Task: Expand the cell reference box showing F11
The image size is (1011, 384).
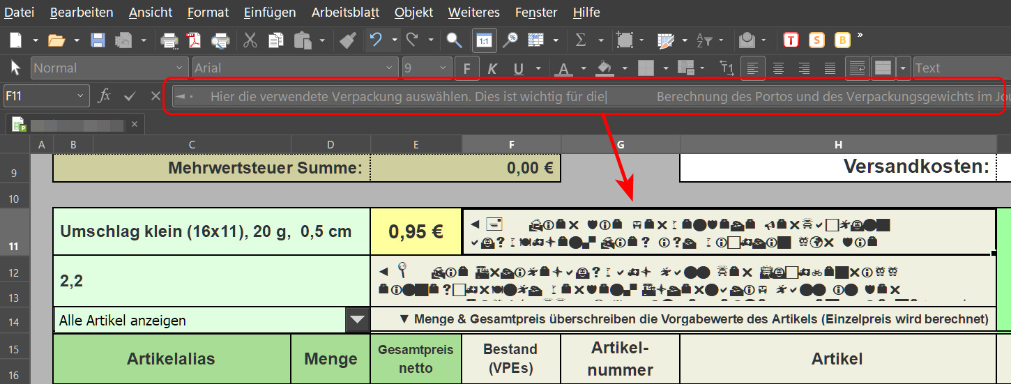Action: 82,95
